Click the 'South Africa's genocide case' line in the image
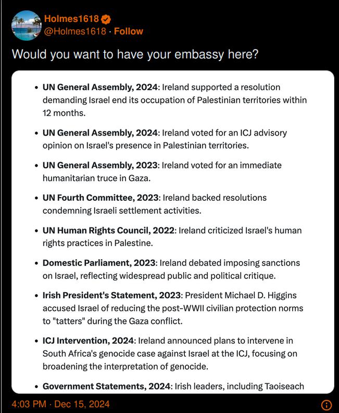Screen dimensions: 339x413 170,354
